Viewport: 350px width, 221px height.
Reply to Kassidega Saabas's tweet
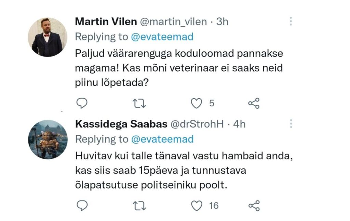pyautogui.click(x=82, y=205)
